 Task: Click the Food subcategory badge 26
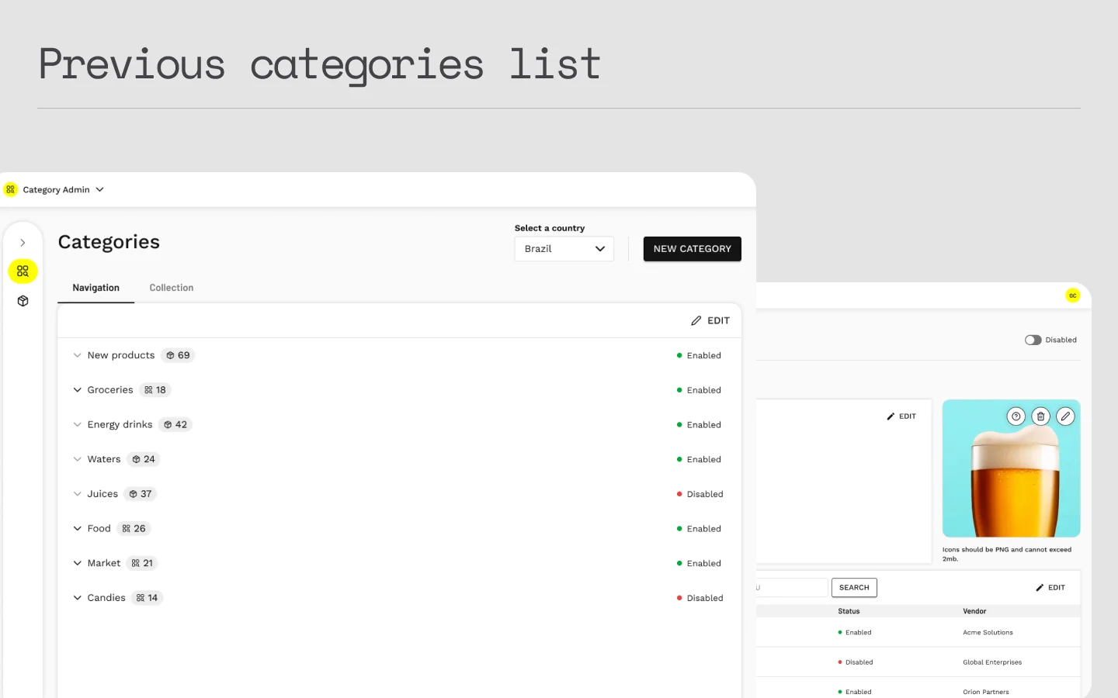134,529
